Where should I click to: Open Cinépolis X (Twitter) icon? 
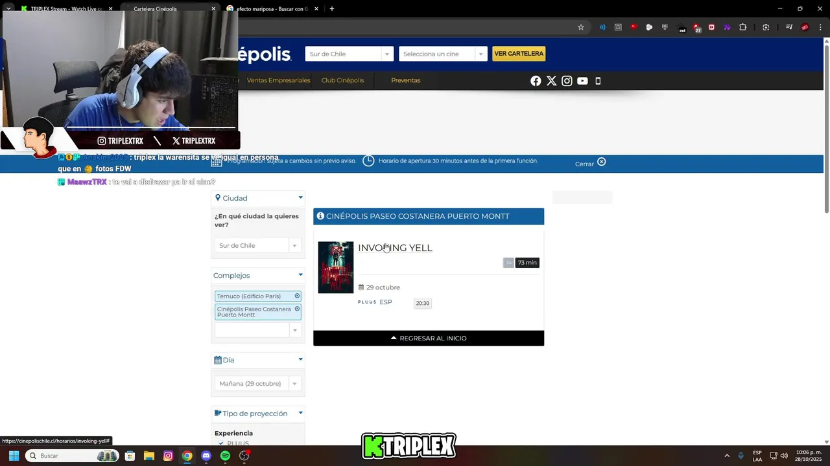(x=551, y=81)
